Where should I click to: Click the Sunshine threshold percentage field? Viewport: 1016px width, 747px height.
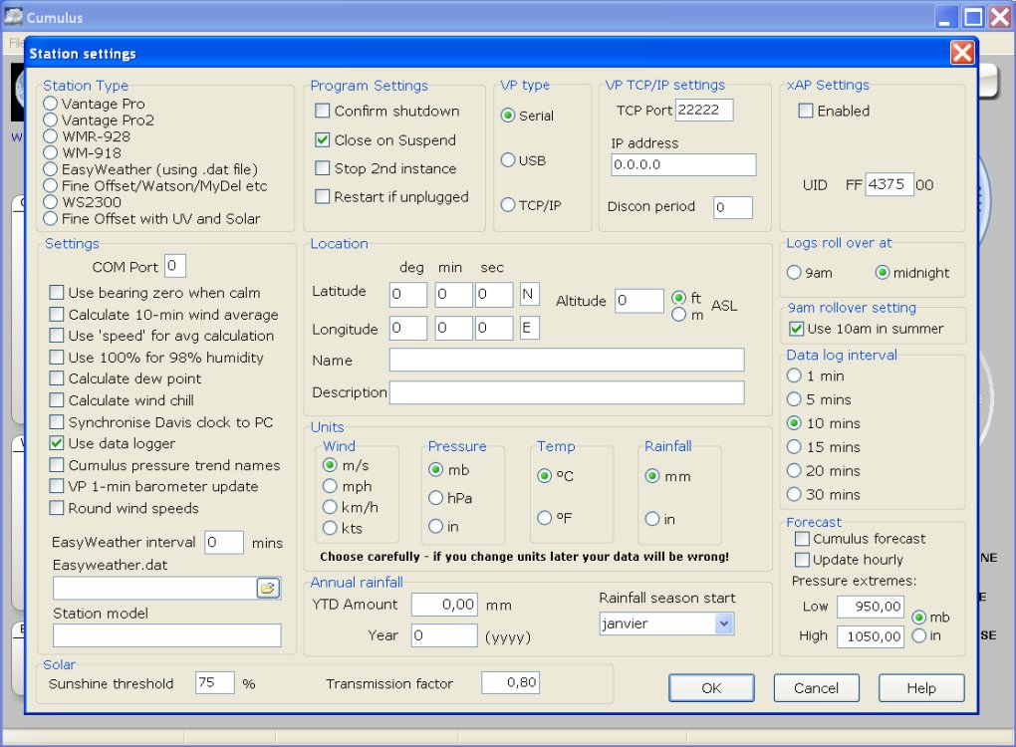pos(214,682)
